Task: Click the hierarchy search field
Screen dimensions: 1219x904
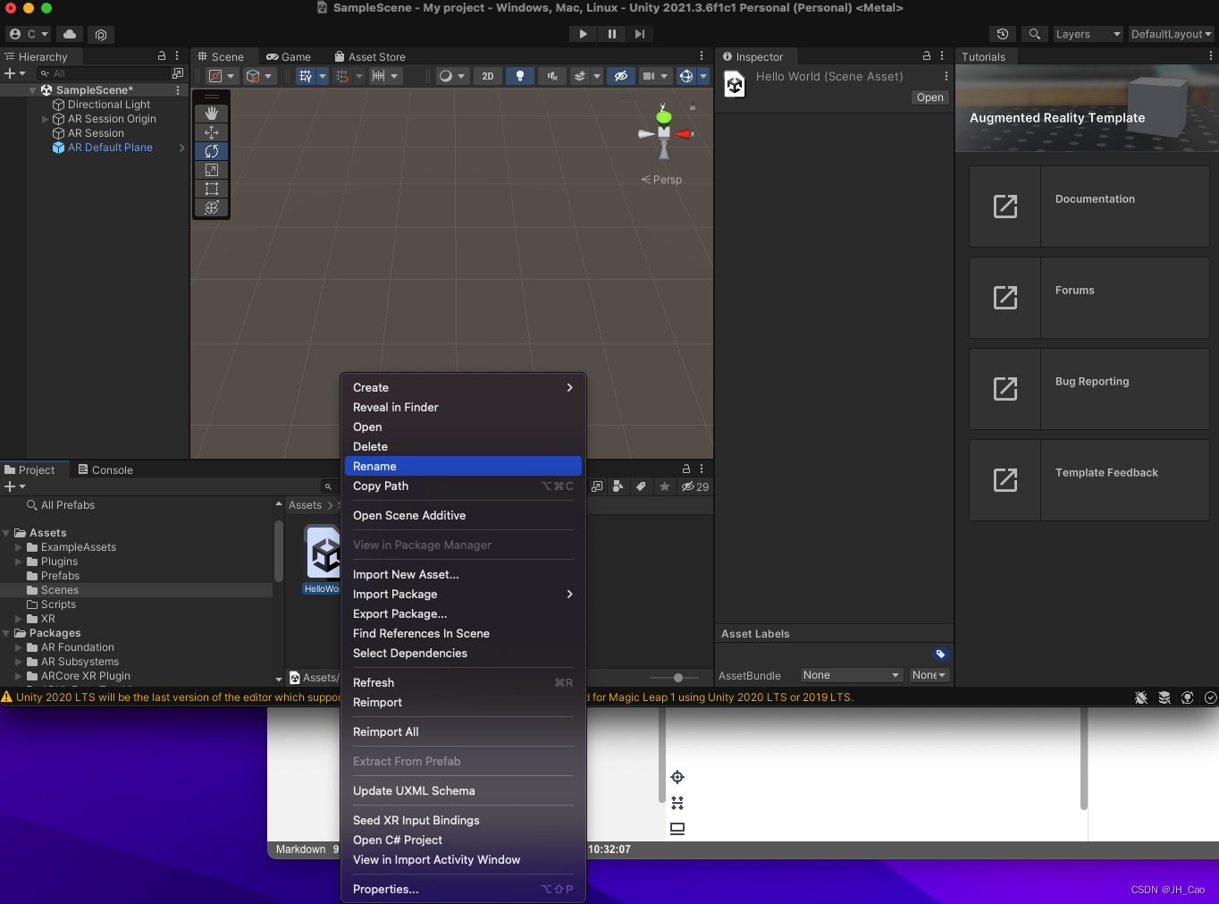Action: 103,73
